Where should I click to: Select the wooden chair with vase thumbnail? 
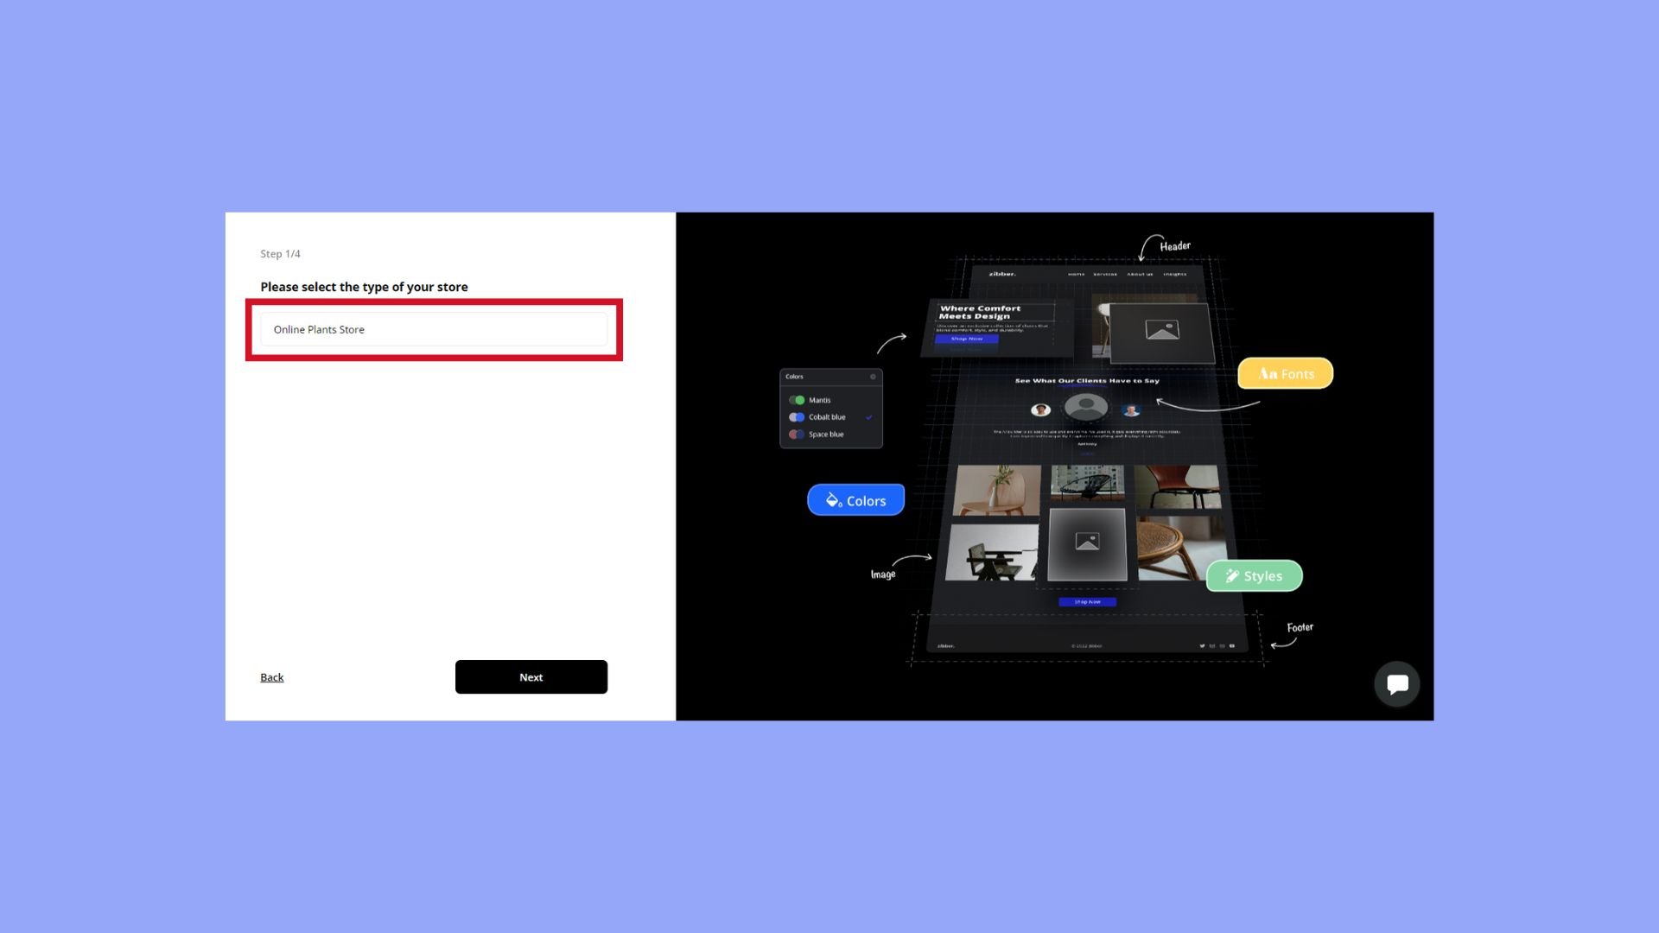pos(997,490)
